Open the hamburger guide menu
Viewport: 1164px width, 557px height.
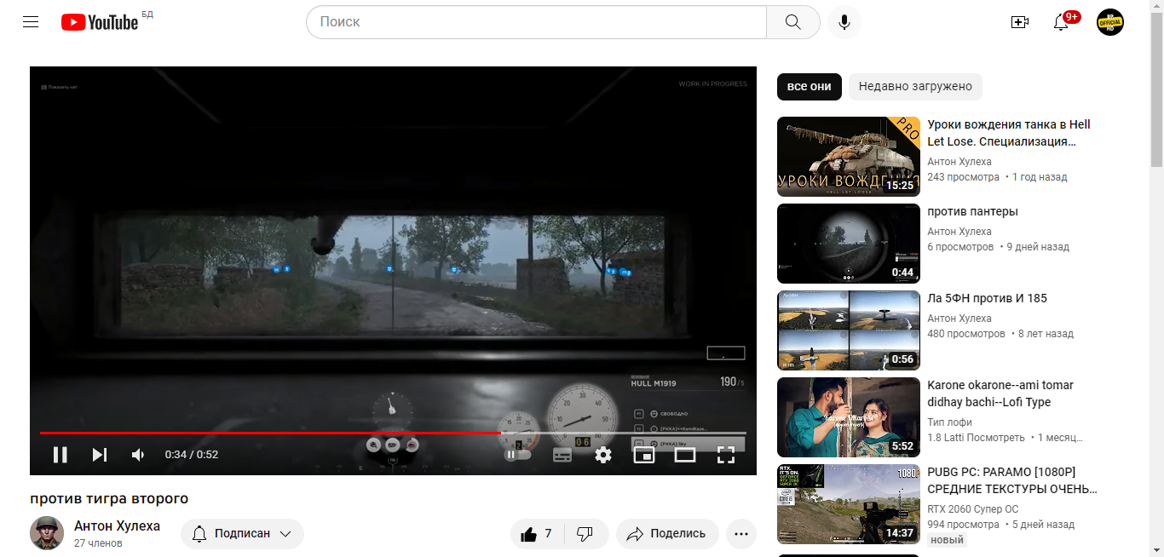click(31, 22)
